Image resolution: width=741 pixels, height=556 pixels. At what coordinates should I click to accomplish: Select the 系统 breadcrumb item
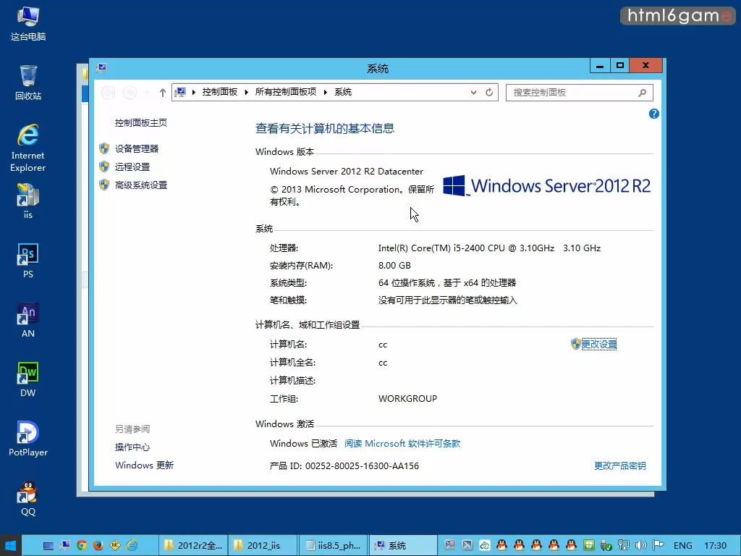click(x=343, y=92)
